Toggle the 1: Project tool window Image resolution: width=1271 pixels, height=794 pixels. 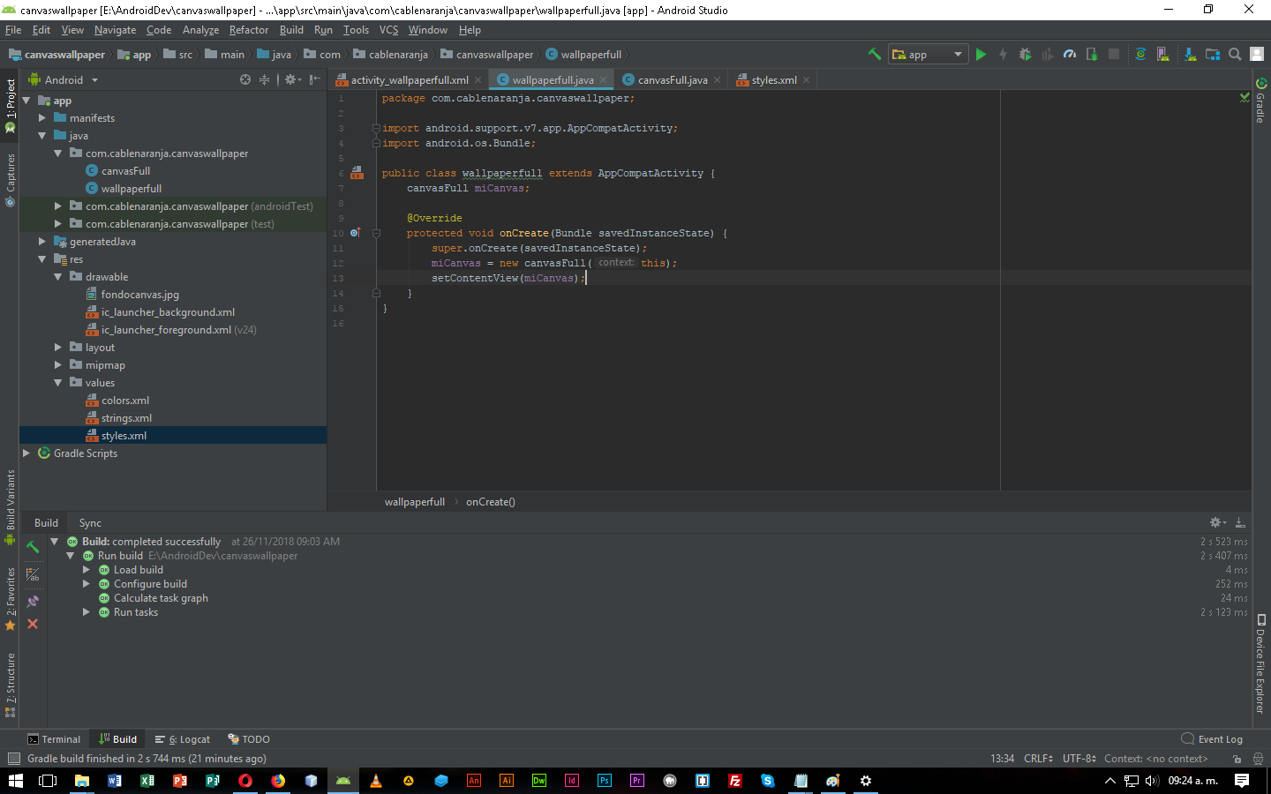[10, 106]
